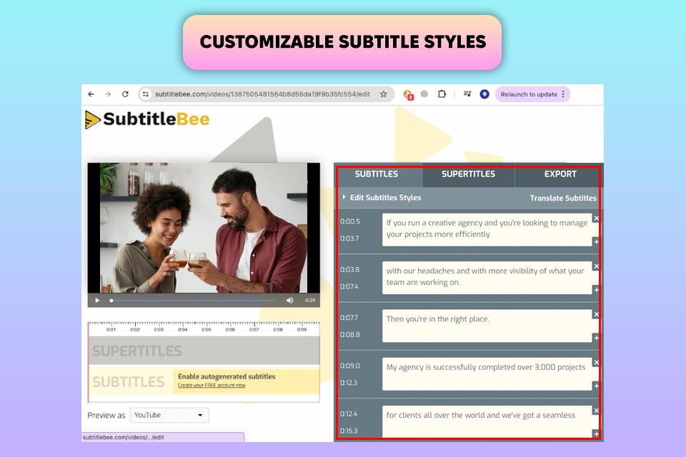
Task: Delete the 'If you run a creative agency' subtitle
Action: pyautogui.click(x=596, y=218)
